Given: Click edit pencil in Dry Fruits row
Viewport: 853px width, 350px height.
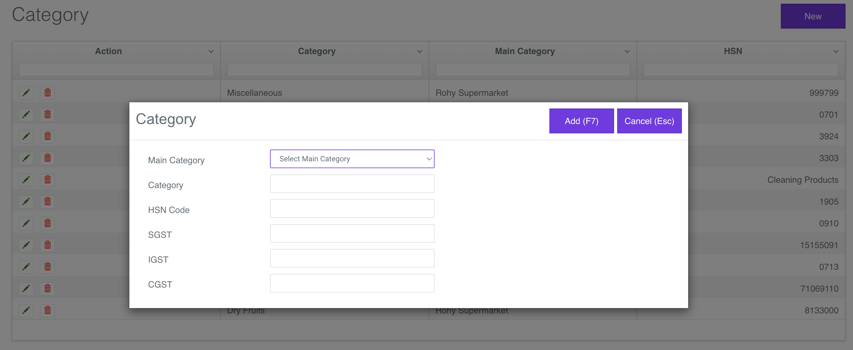Looking at the screenshot, I should (x=26, y=310).
